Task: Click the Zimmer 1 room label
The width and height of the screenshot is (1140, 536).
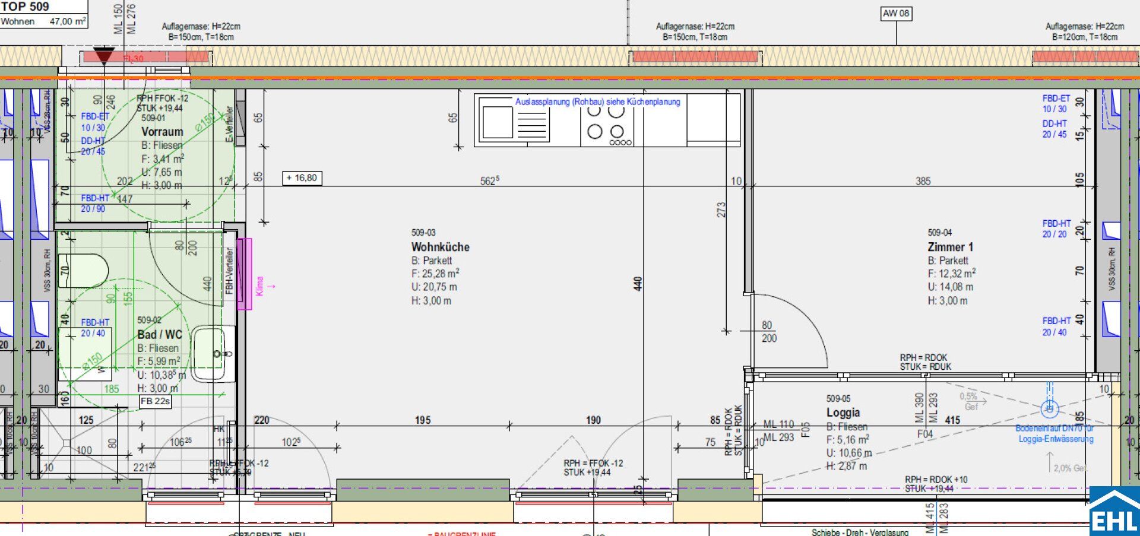Action: [950, 247]
